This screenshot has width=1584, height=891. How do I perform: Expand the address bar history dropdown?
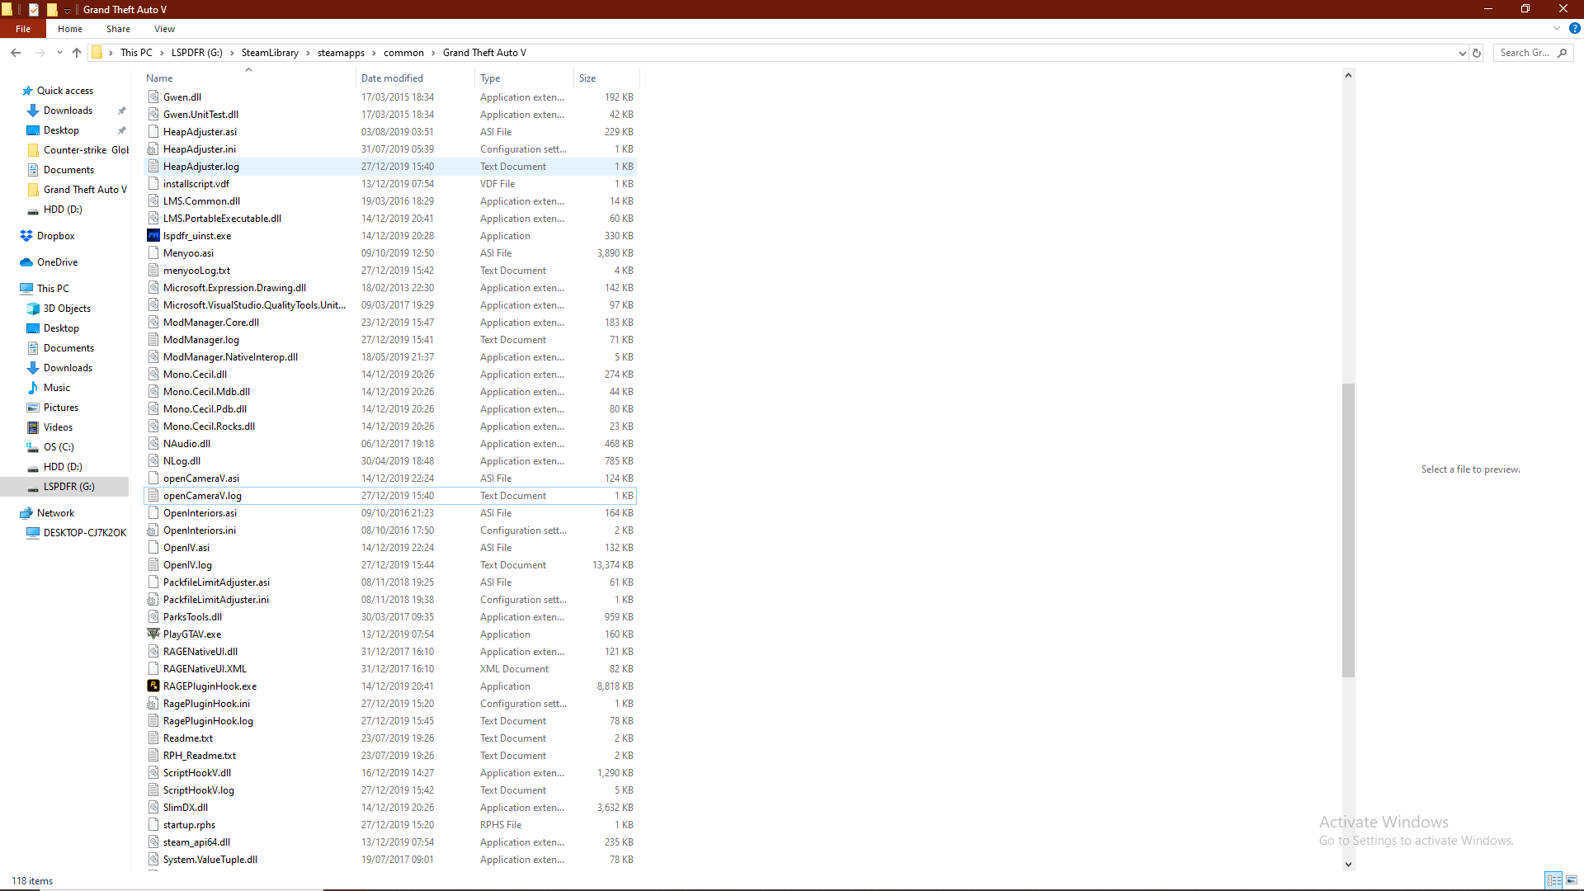pos(1462,53)
